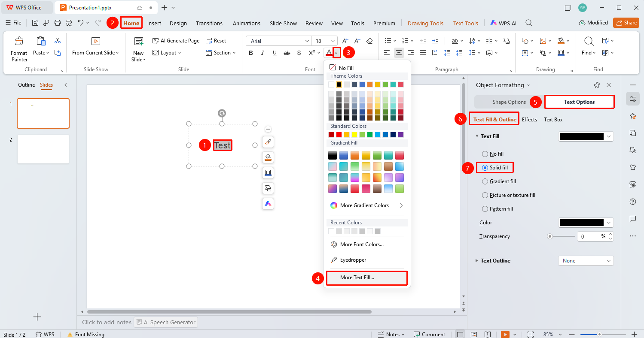The height and width of the screenshot is (338, 644).
Task: Open the font size dropdown
Action: pyautogui.click(x=333, y=41)
